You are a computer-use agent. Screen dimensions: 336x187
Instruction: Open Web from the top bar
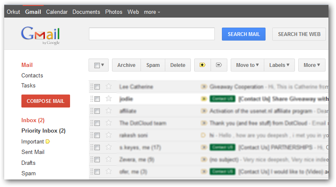[x=133, y=12]
